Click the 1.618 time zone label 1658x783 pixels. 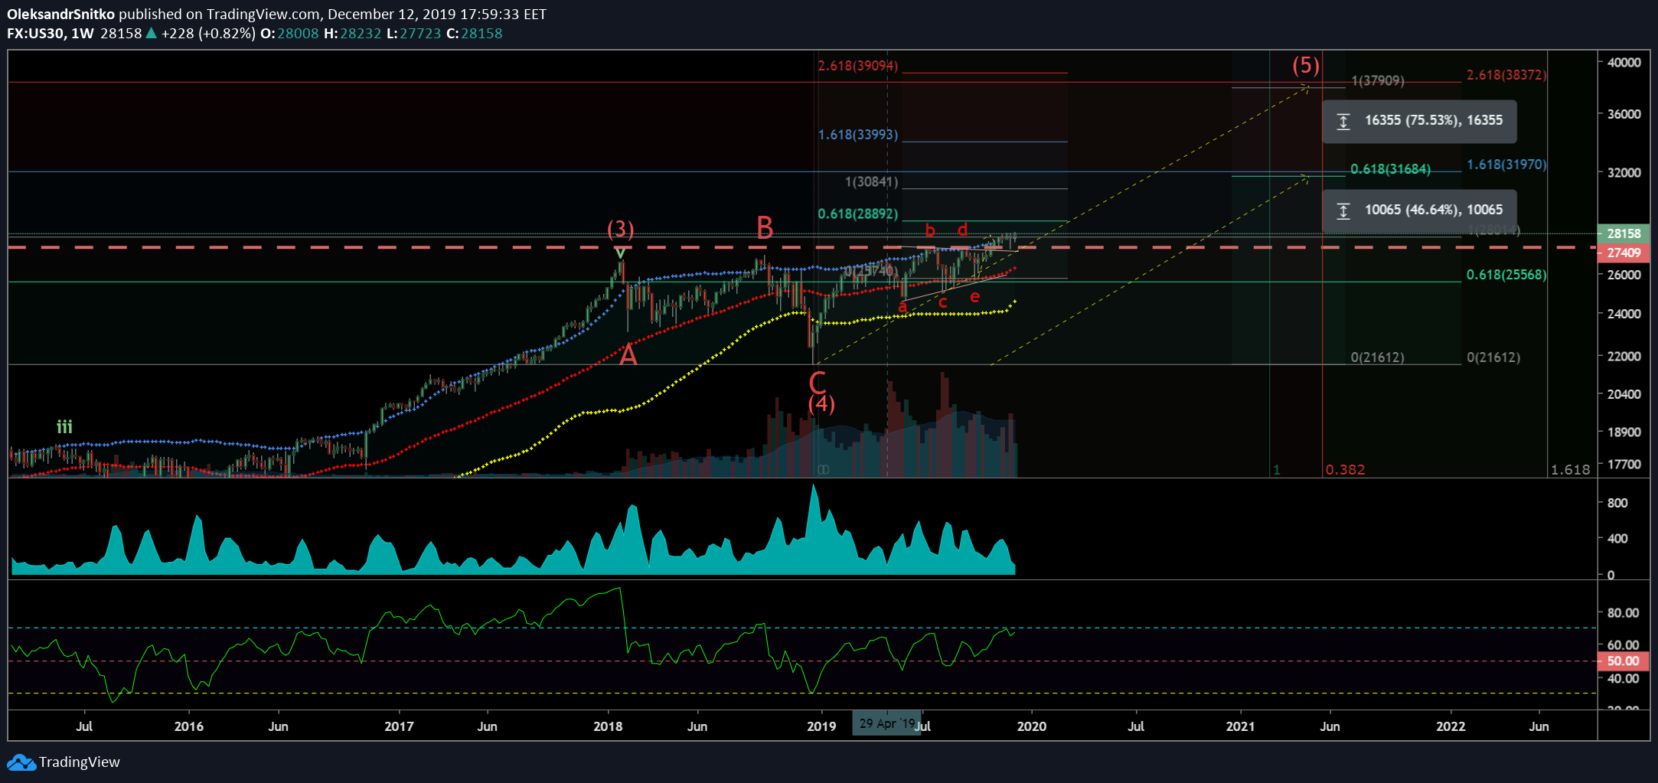[1570, 470]
